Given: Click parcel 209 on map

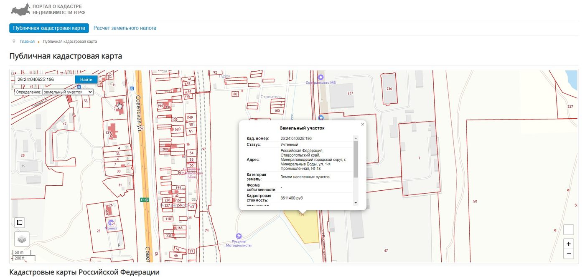Looking at the screenshot, I should coord(165,149).
